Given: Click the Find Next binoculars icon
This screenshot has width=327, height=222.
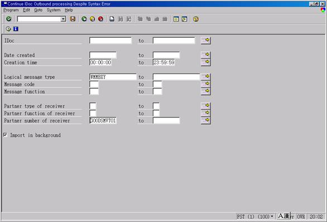Looking at the screenshot, I should pyautogui.click(x=129, y=19).
